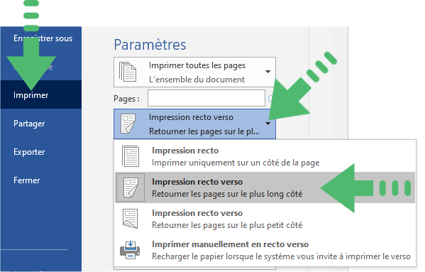Expand the Imprimer toutes les pages dropdown

194,72
